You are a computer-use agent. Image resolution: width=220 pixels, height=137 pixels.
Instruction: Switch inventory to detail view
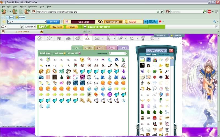tap(42, 53)
